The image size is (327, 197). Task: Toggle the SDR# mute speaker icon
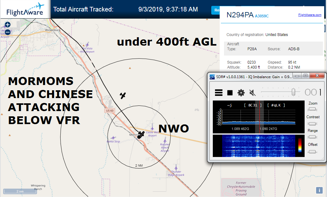(252, 92)
